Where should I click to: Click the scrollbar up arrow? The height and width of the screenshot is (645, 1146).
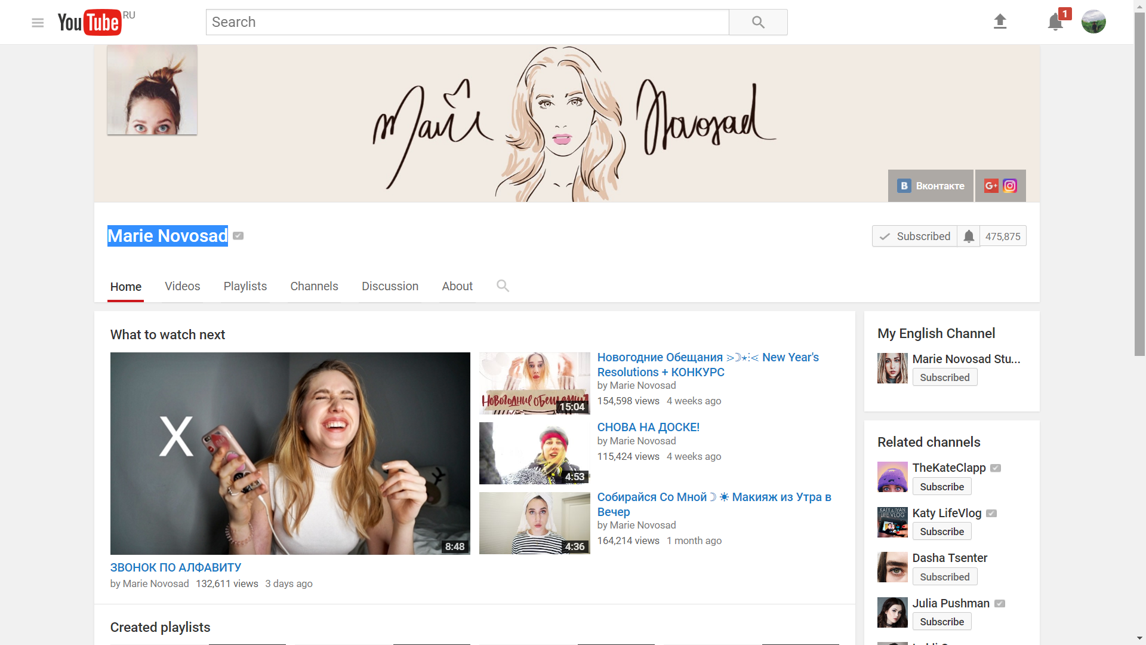1139,5
